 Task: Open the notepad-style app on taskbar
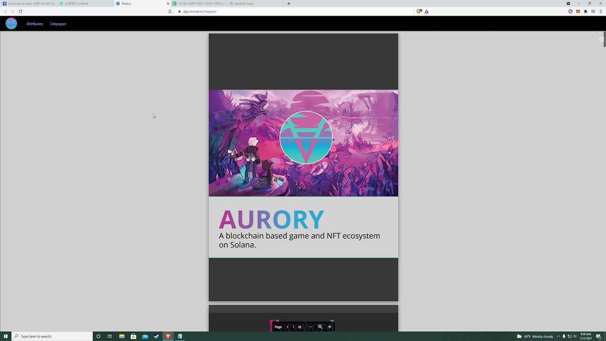(180, 336)
